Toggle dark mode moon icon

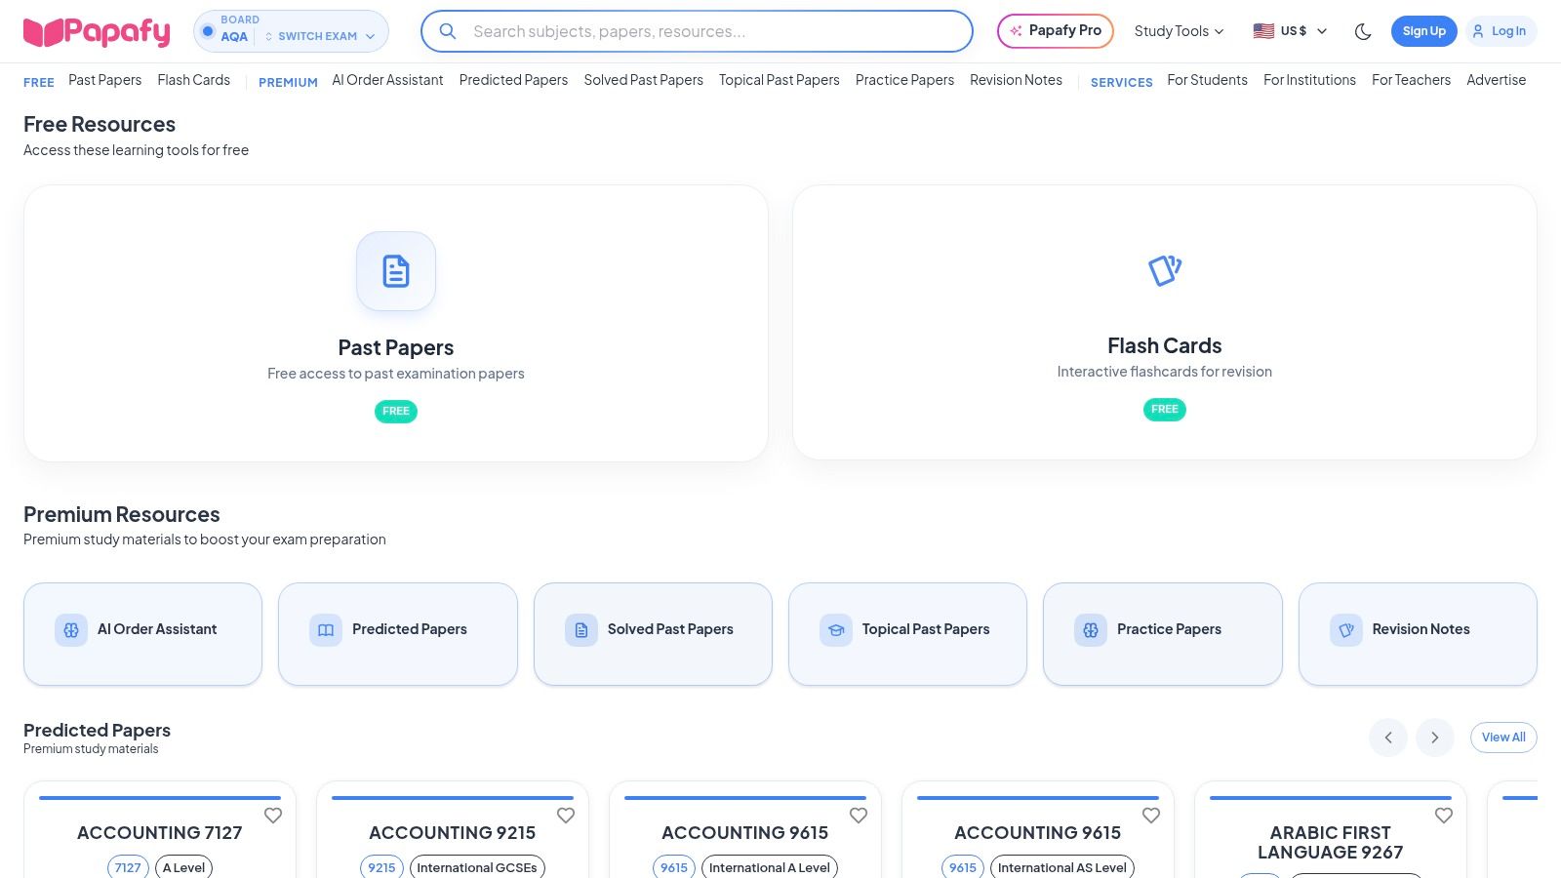[1363, 31]
